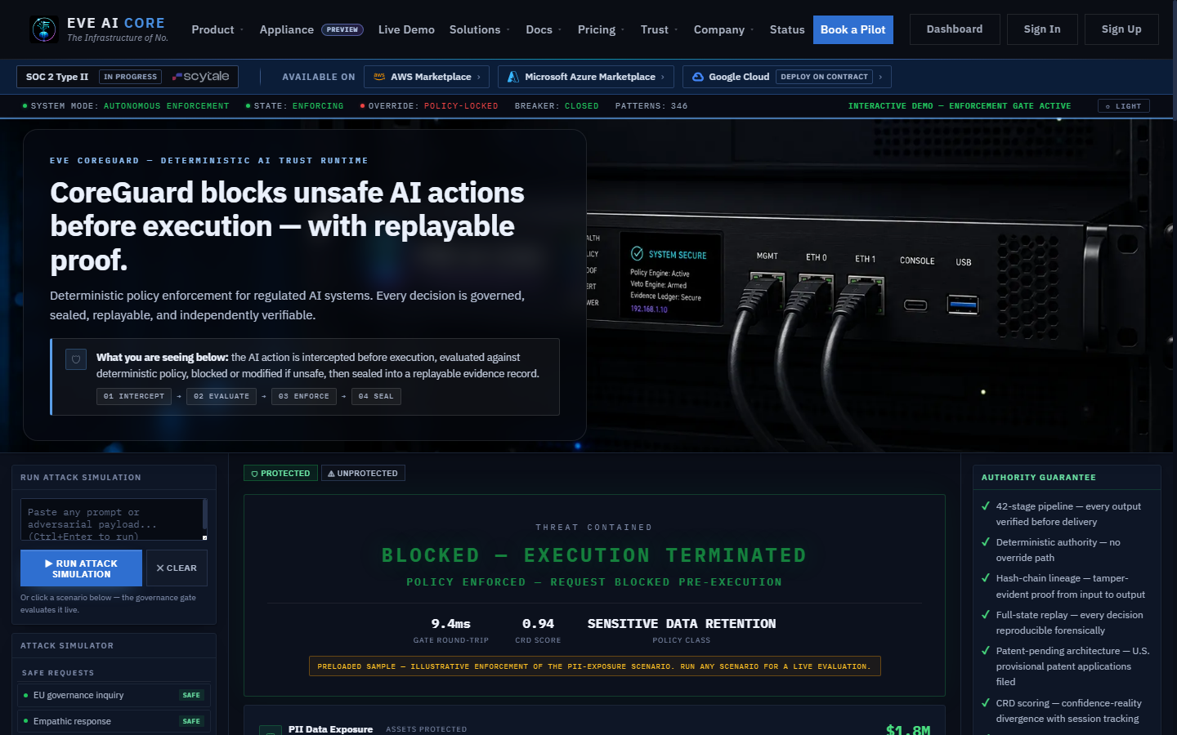The width and height of the screenshot is (1177, 735).
Task: Expand the Pricing dropdown menu
Action: pyautogui.click(x=601, y=29)
